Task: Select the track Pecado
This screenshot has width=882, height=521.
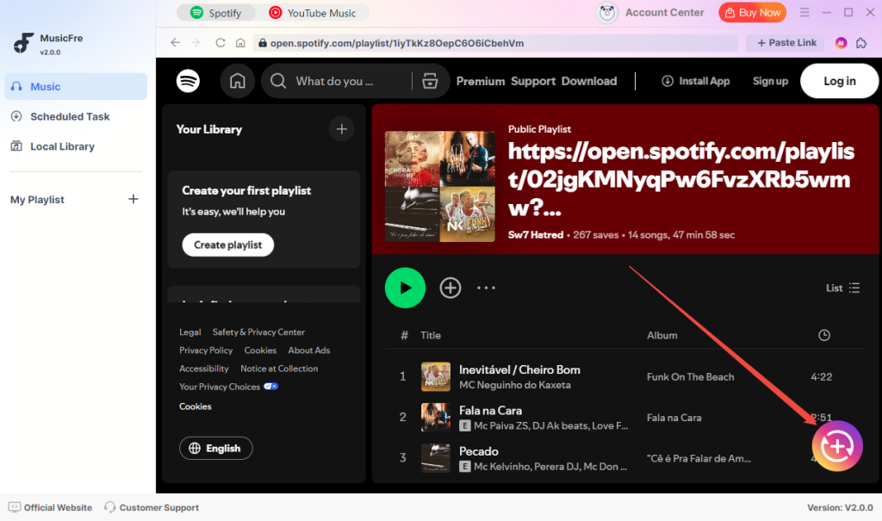Action: pos(479,451)
